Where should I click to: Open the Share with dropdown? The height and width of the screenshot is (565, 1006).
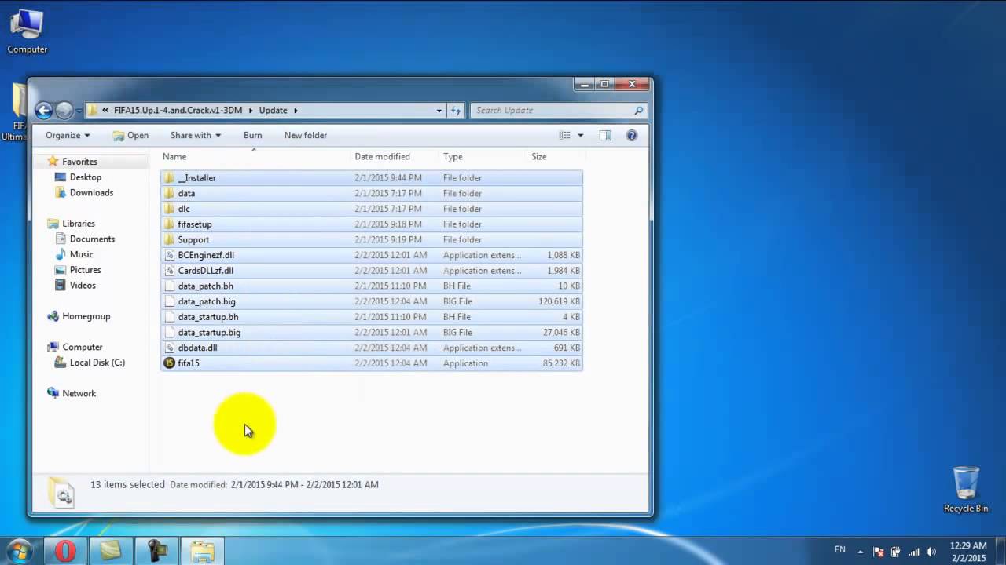[x=196, y=135]
